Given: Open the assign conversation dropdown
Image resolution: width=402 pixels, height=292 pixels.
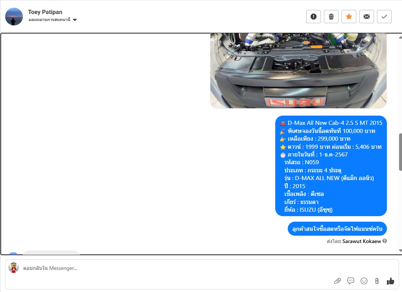Looking at the screenshot, I should click(x=53, y=20).
